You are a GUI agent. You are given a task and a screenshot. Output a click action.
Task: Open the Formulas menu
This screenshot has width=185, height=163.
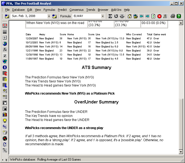[49, 10]
